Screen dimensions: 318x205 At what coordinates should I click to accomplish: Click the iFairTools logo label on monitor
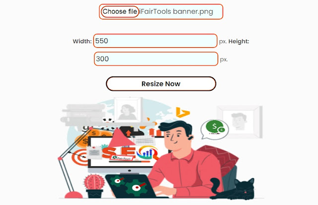121,158
